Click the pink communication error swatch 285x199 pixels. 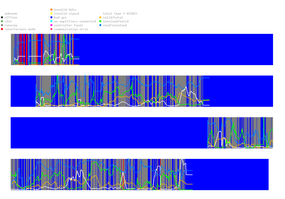pyautogui.click(x=52, y=29)
